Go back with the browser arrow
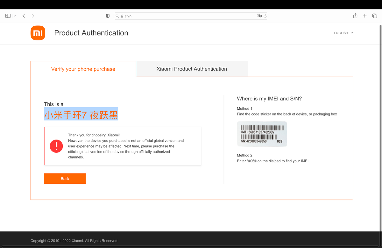 coord(24,16)
